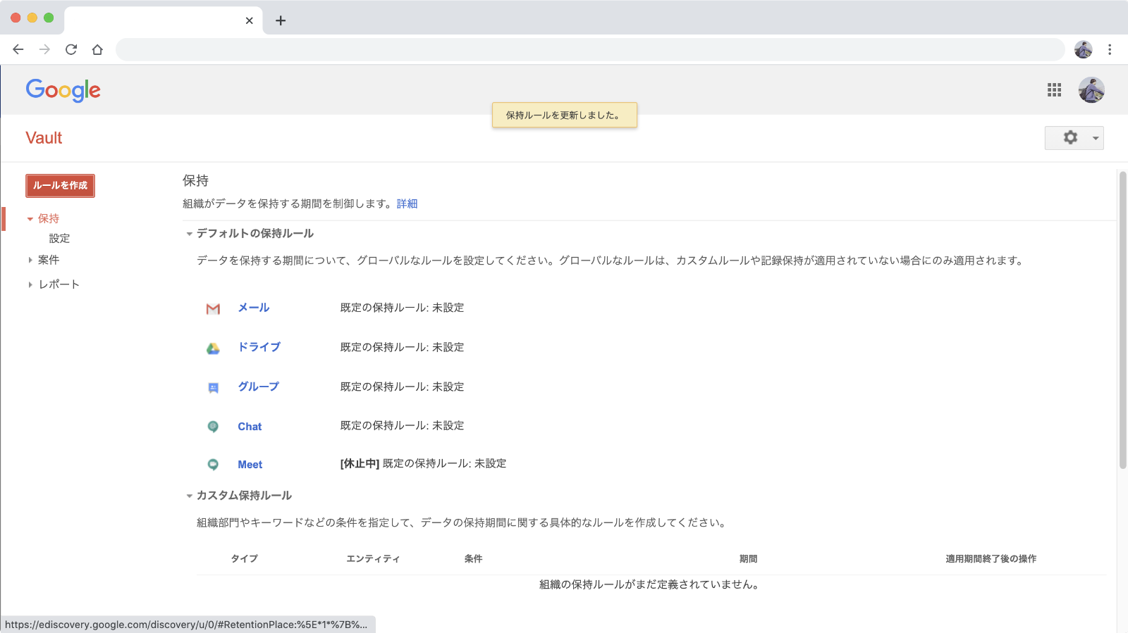Viewport: 1128px width, 633px height.
Task: Collapse the カスタム保持ルール section
Action: [x=189, y=496]
